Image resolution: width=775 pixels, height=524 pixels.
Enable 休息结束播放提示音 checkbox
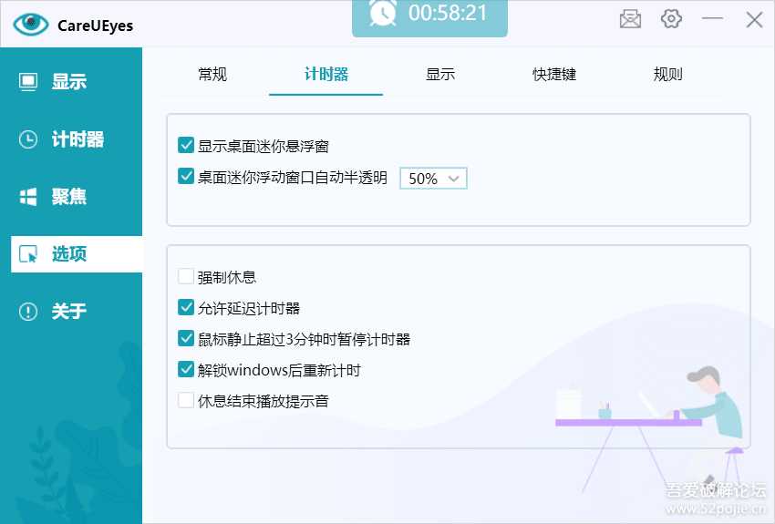[x=187, y=401]
